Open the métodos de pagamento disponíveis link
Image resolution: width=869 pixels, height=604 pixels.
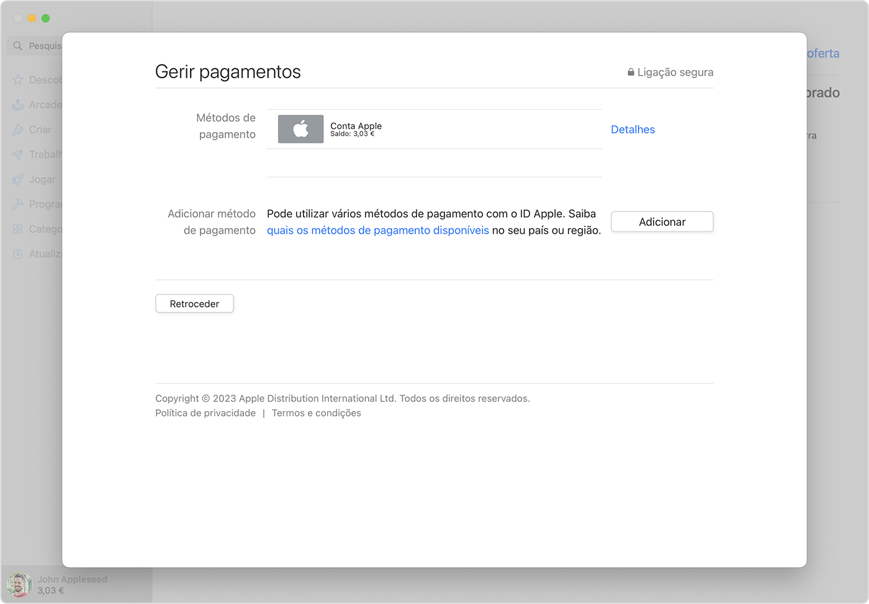(378, 230)
